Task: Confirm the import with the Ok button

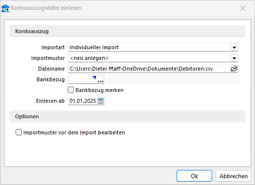Action: pos(194,176)
